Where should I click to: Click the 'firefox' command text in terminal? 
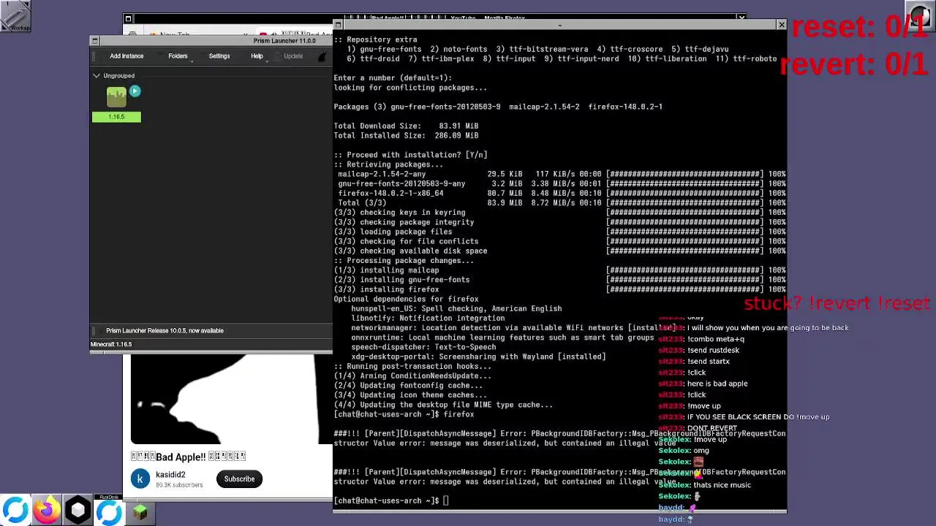pos(458,414)
